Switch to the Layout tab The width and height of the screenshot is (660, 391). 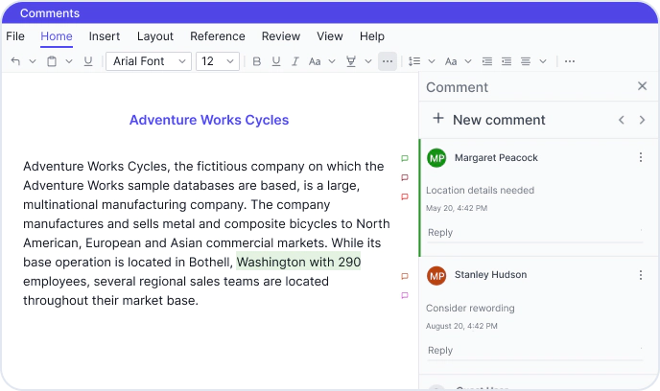[155, 36]
